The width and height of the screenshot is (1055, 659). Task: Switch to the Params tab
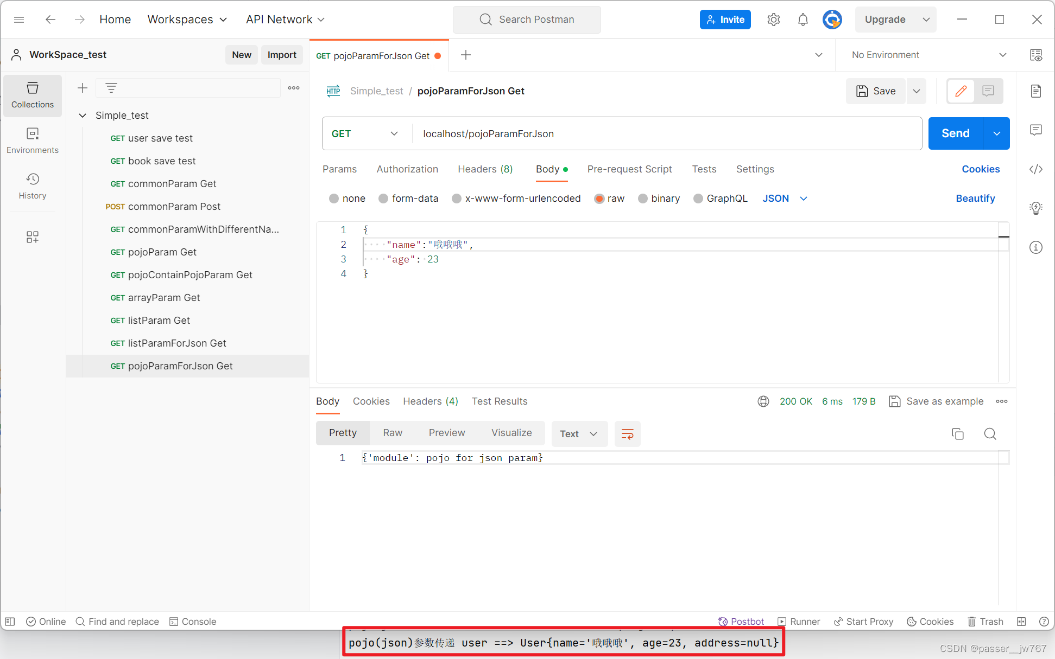[x=339, y=169]
